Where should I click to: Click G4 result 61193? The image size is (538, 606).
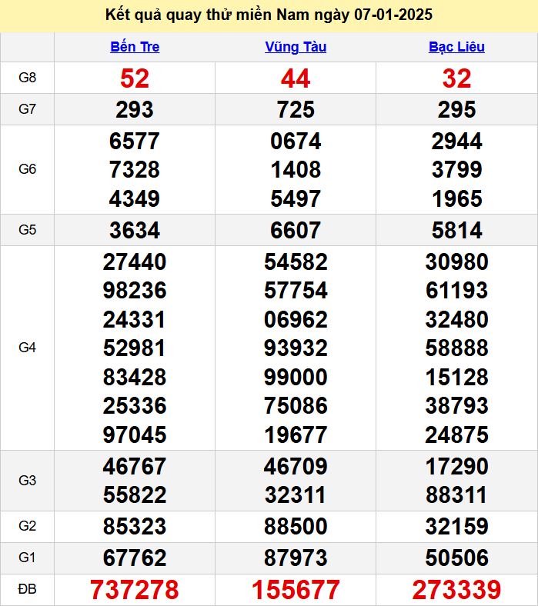(456, 291)
